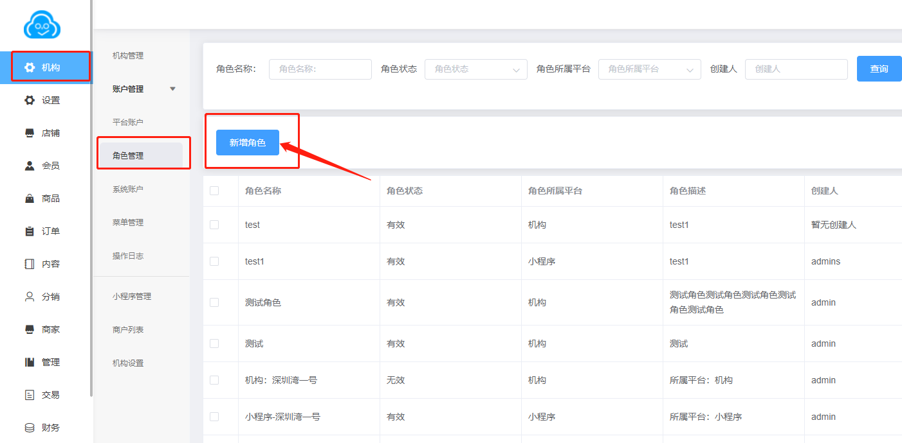Screen dimensions: 902x443
Task: Click the 角色状态 column header
Action: 405,191
